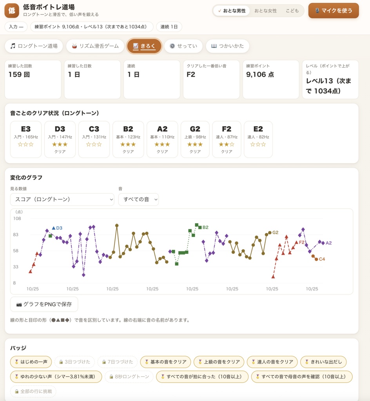Click the medal icon on ゆれの少ない声 badge
Screen dimensions: 370x401
tap(16, 377)
